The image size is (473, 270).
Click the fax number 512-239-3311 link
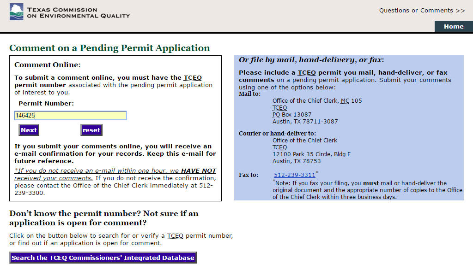point(294,175)
